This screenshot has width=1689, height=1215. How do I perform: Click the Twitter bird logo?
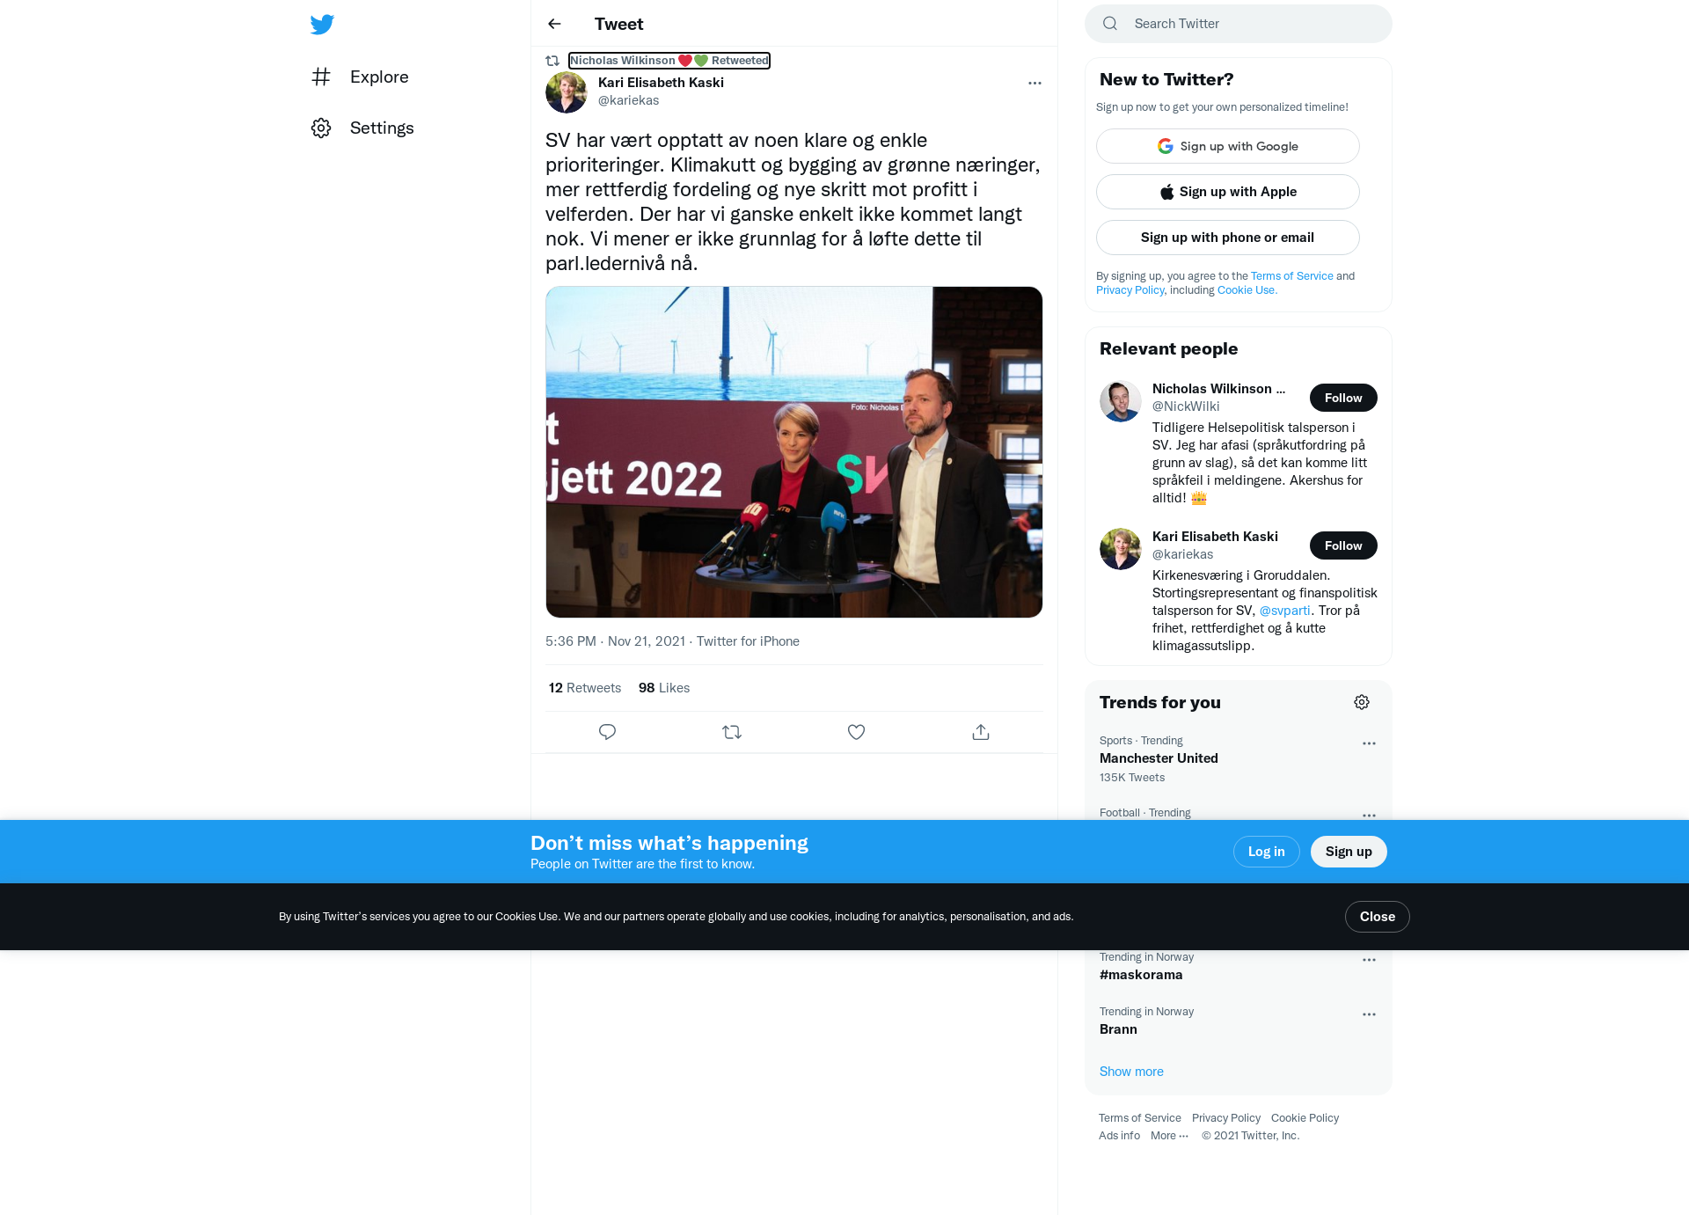[322, 25]
